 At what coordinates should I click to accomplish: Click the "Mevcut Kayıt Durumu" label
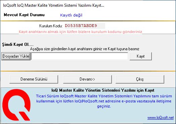24,15
